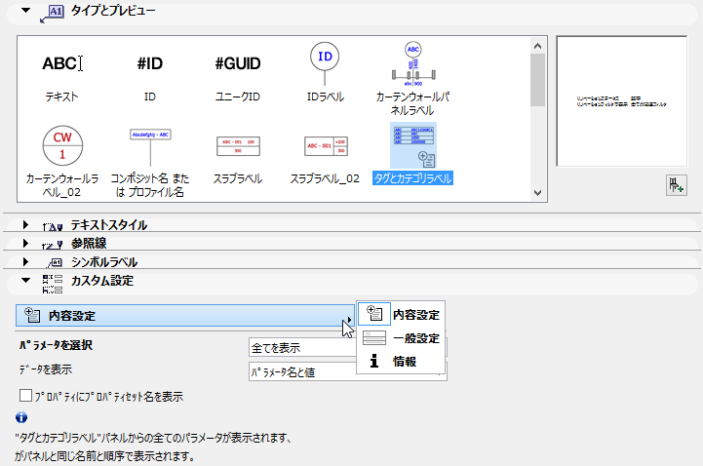Expand the テキストスタイル panel

pos(25,224)
